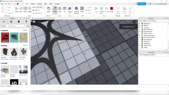
Task: Click See All next to Categories
Action: click(x=25, y=30)
